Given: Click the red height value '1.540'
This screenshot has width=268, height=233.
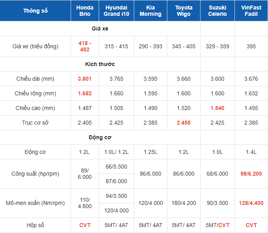Looking at the screenshot, I should [x=217, y=108].
